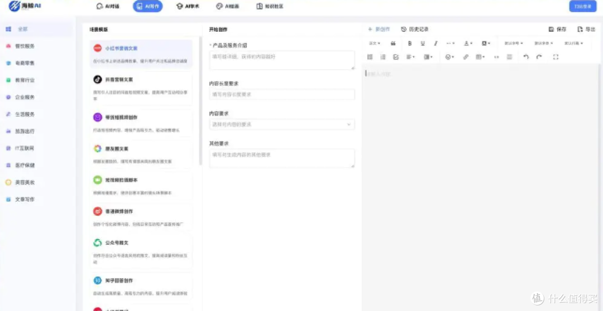Switch to the AI对话 tab
This screenshot has width=603, height=311.
tap(108, 6)
